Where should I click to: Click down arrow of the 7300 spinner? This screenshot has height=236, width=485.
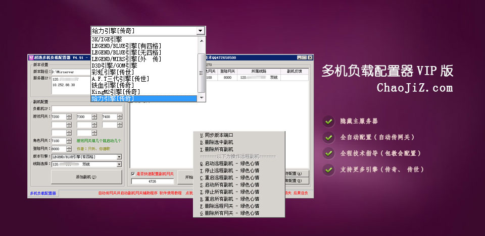[x=94, y=119]
